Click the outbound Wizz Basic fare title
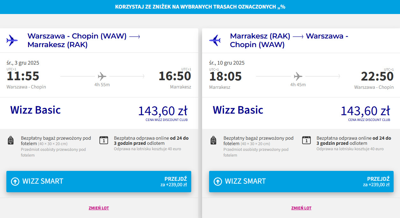This screenshot has width=400, height=218. pyautogui.click(x=35, y=110)
